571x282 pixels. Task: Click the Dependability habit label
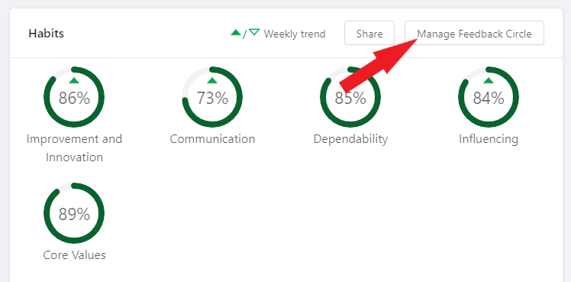tap(350, 139)
